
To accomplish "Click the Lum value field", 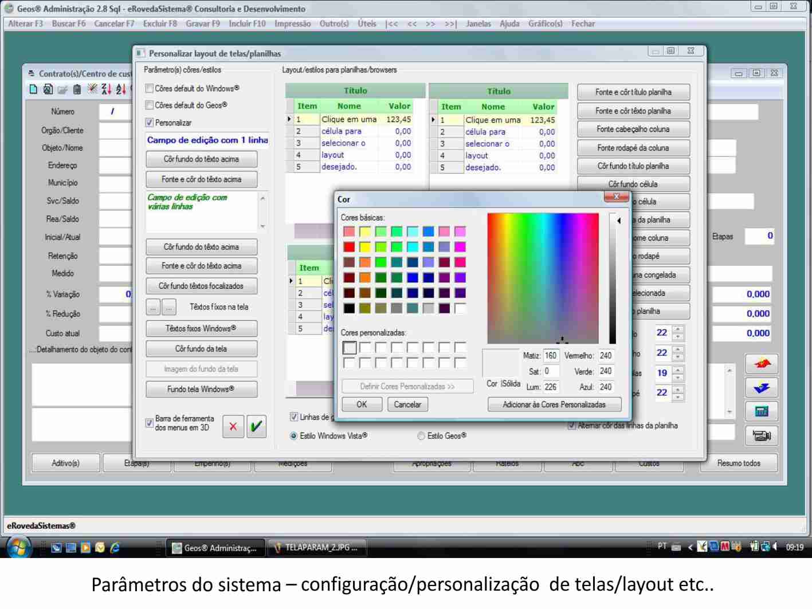I will (551, 387).
